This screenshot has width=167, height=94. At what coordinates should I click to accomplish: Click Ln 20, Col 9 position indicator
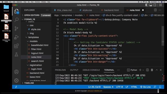(94, 87)
